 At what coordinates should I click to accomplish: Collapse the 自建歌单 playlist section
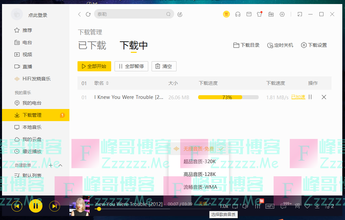coord(60,165)
